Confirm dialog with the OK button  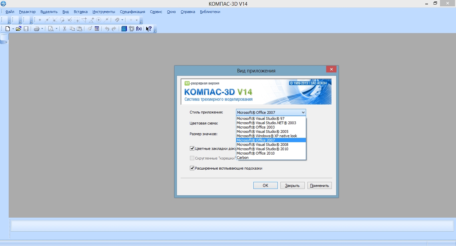(265, 186)
